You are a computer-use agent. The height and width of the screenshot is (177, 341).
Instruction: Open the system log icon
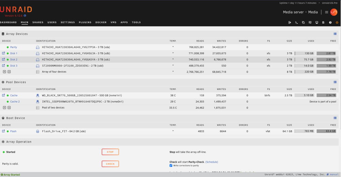[323, 22]
